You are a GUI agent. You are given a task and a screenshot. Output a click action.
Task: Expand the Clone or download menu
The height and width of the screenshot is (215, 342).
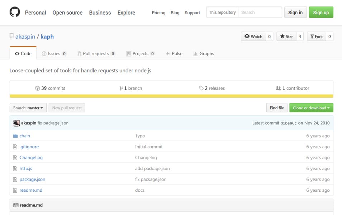click(311, 108)
